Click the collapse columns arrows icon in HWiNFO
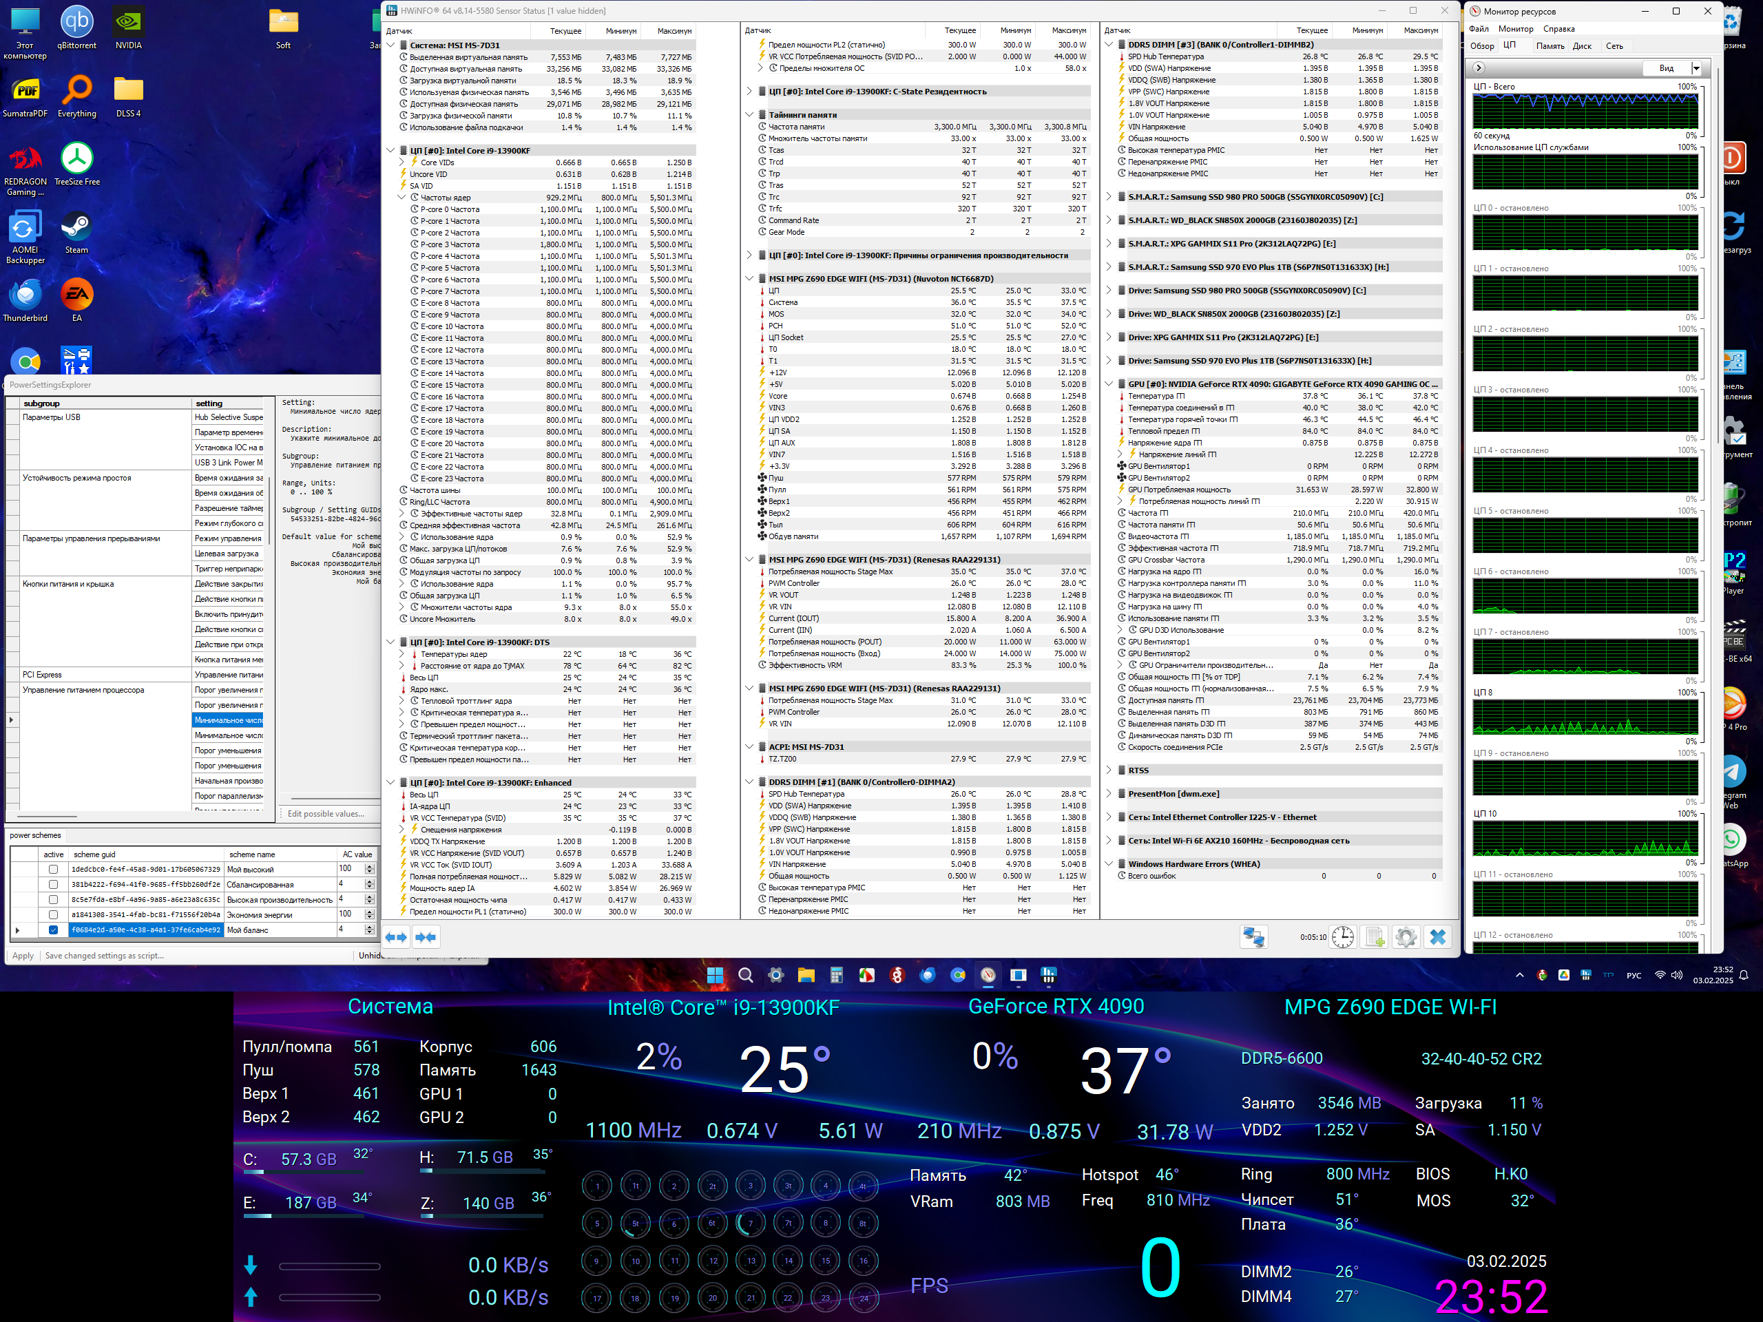The image size is (1763, 1322). (x=426, y=937)
